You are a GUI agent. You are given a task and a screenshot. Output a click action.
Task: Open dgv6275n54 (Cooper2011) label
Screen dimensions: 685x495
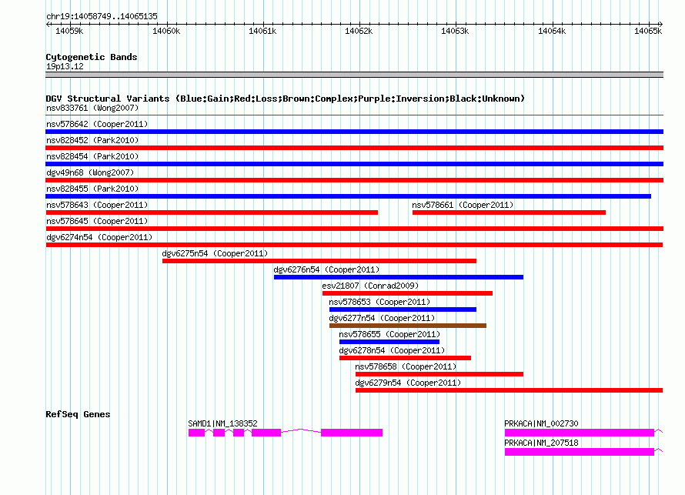tap(215, 253)
